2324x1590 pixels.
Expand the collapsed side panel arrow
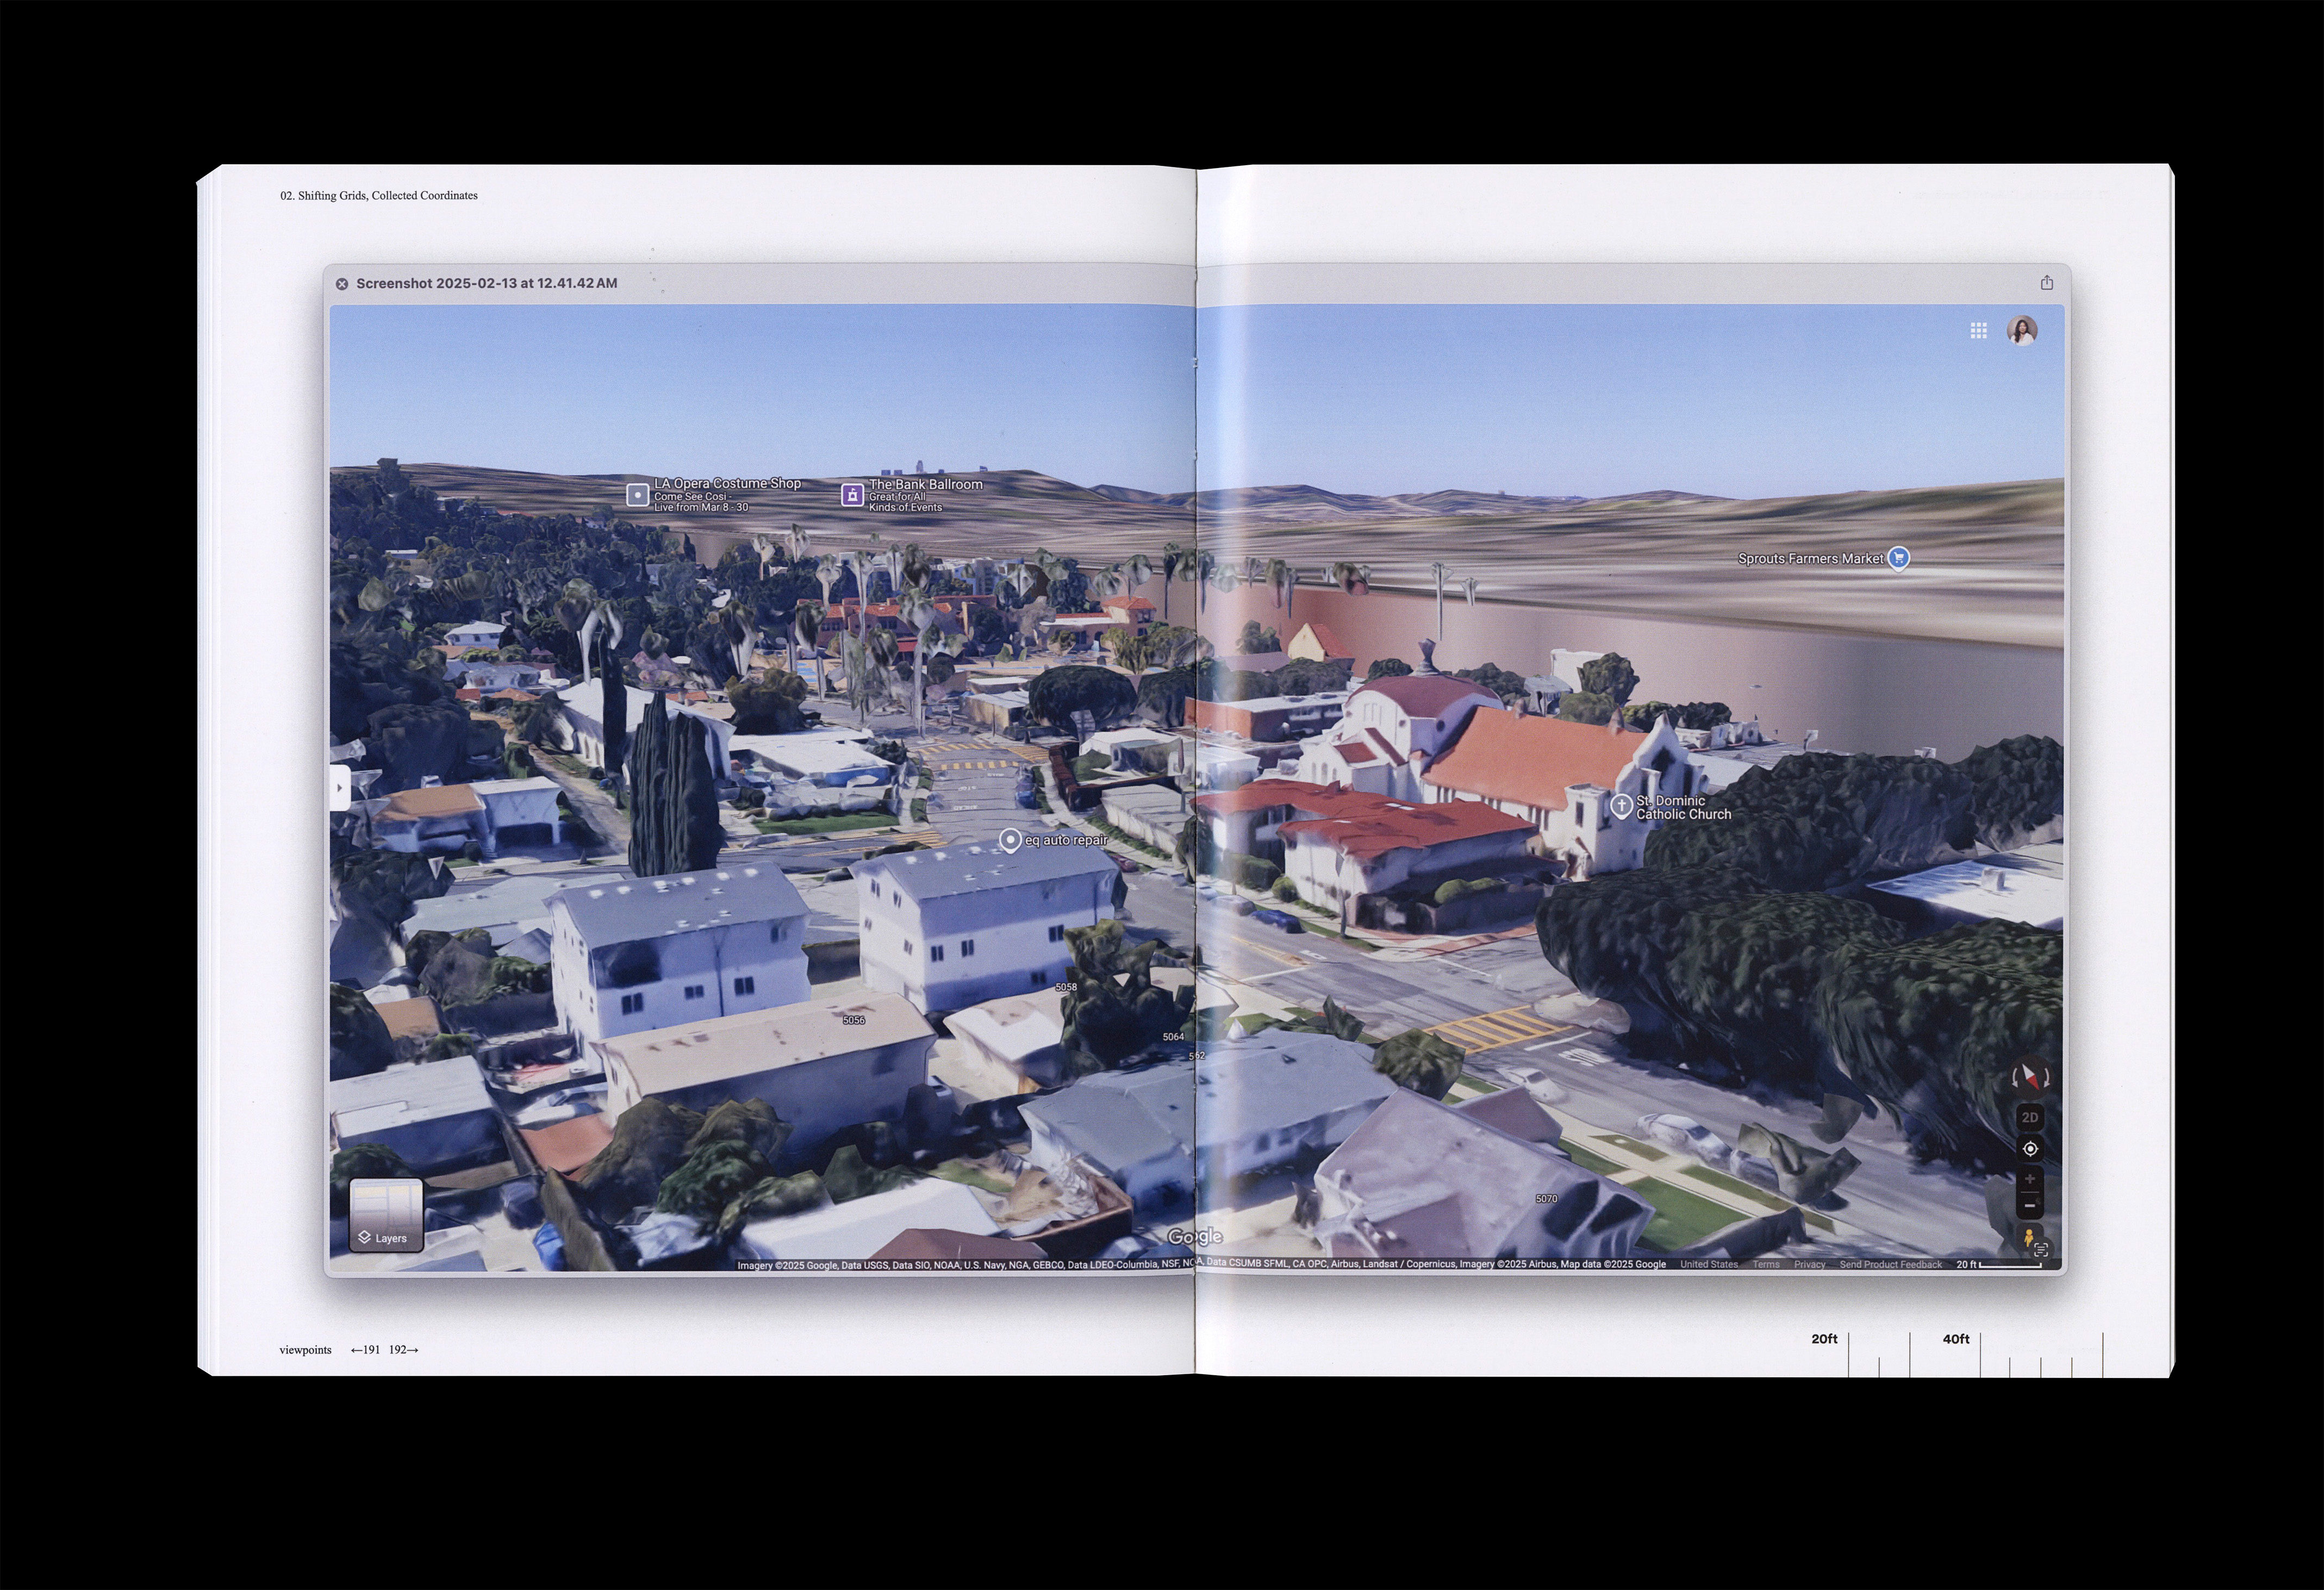click(x=339, y=788)
